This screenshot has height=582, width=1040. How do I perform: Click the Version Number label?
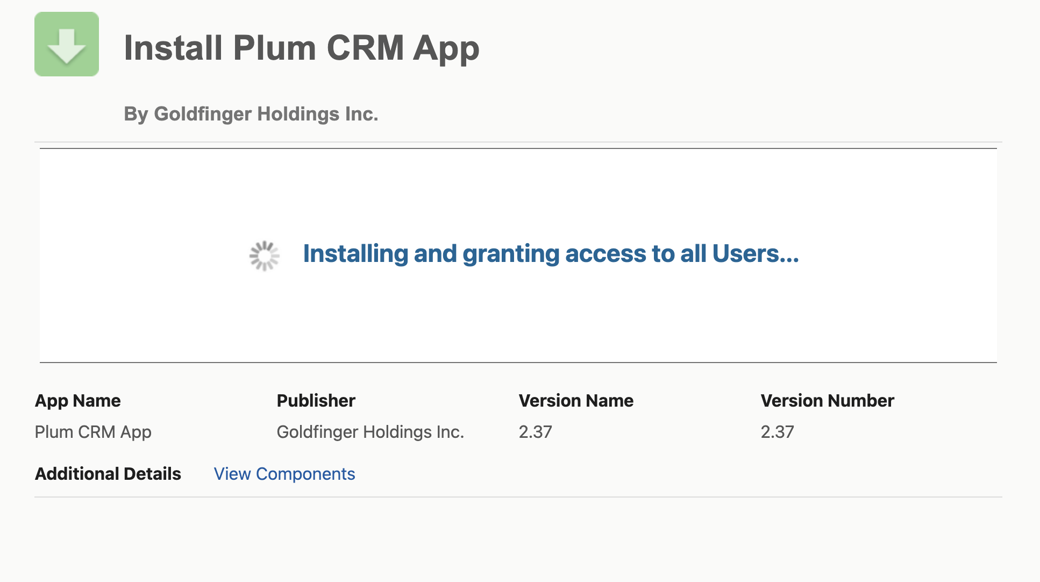pyautogui.click(x=828, y=401)
